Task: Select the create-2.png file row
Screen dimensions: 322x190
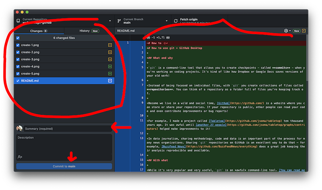Action: (x=64, y=52)
